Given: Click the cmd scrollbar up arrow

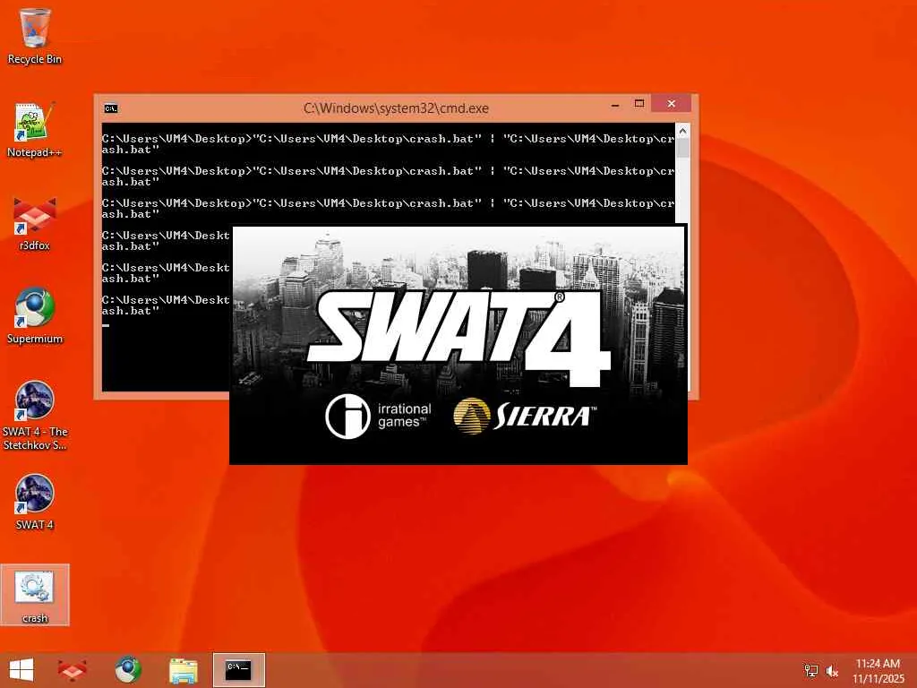Looking at the screenshot, I should [x=681, y=131].
